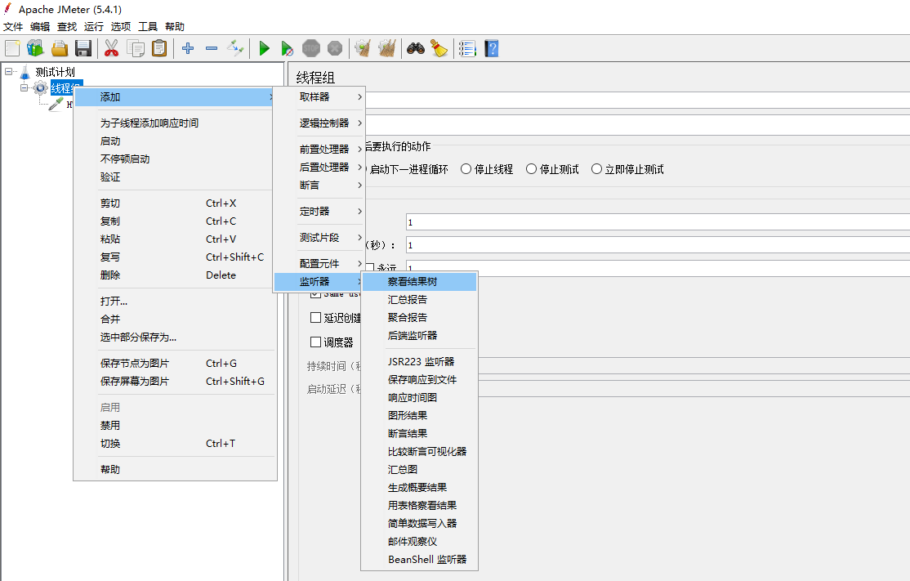This screenshot has width=910, height=581.
Task: Choose JSR223 监听器 from list
Action: tap(419, 362)
